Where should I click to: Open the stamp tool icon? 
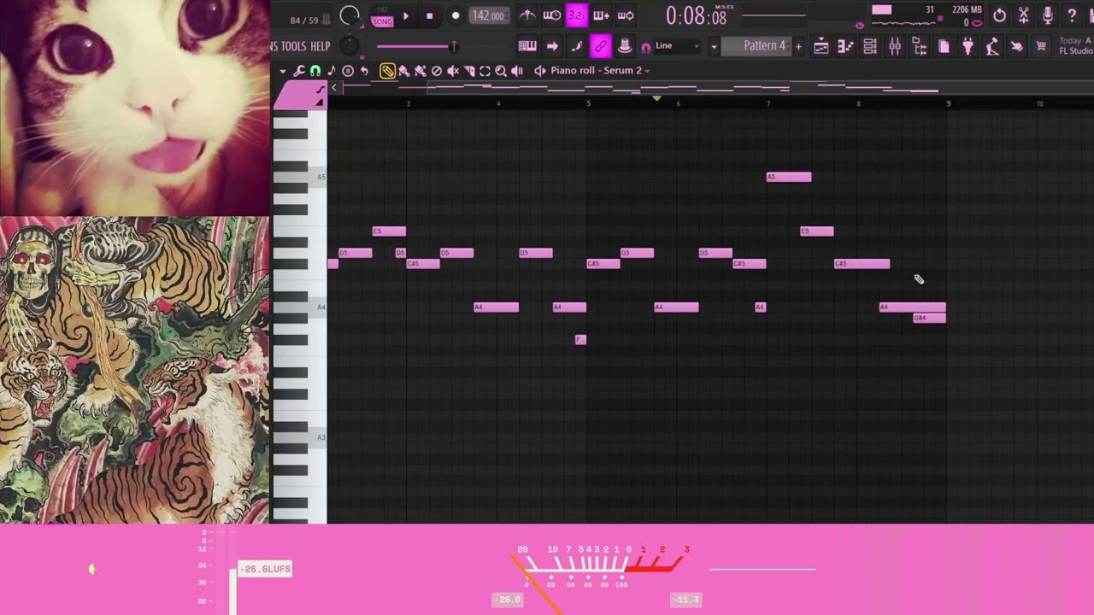(348, 71)
